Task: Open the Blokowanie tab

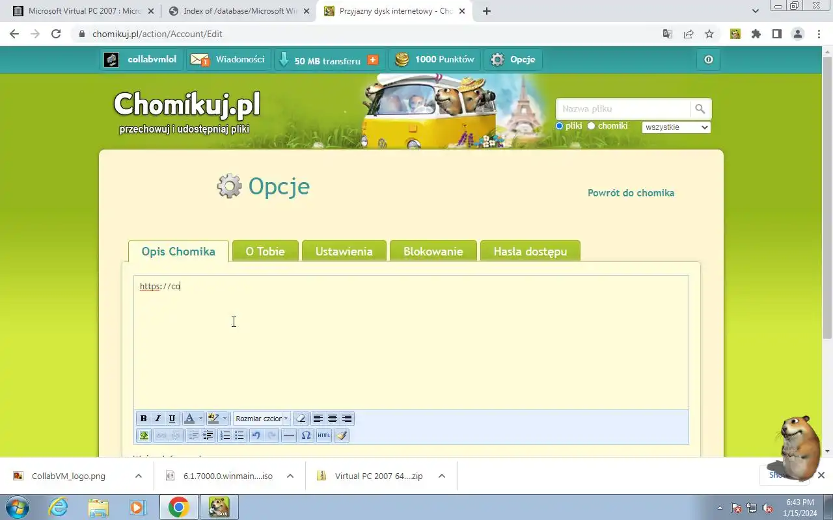Action: pos(433,252)
